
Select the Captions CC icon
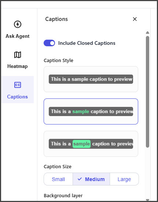pyautogui.click(x=18, y=85)
